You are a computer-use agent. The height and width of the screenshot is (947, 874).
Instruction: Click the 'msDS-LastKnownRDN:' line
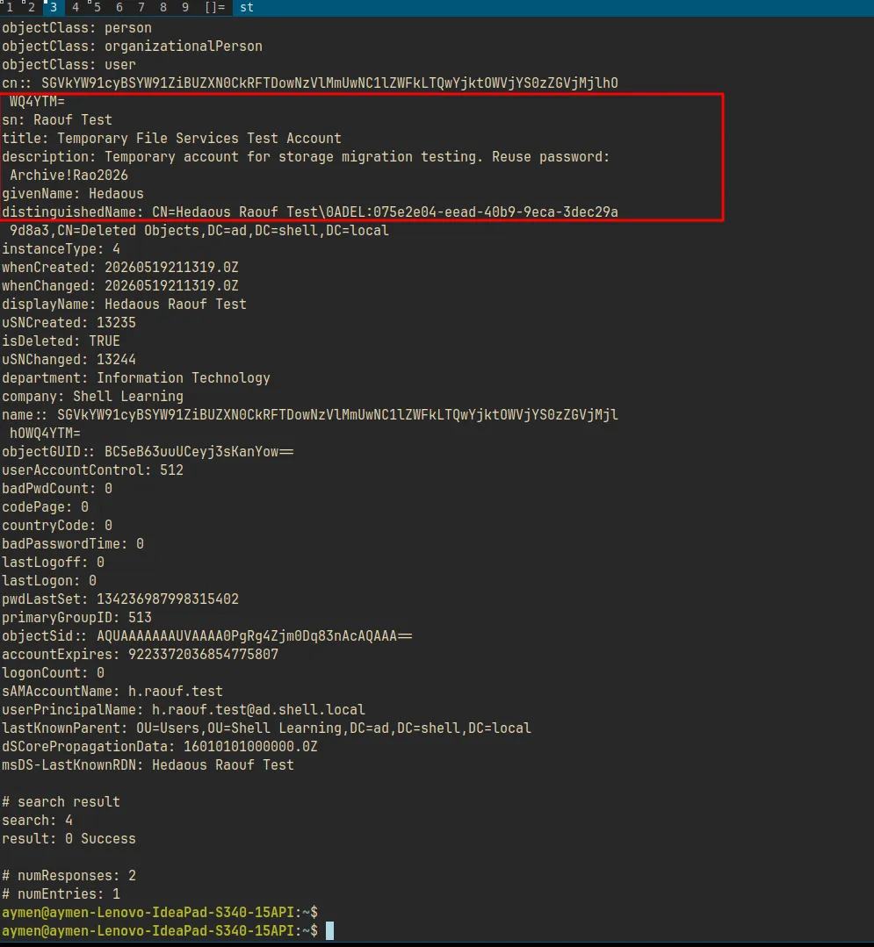(x=148, y=765)
